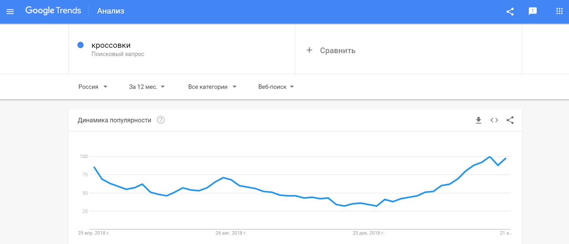This screenshot has width=569, height=244.
Task: Click the Анализ header title
Action: [x=111, y=11]
